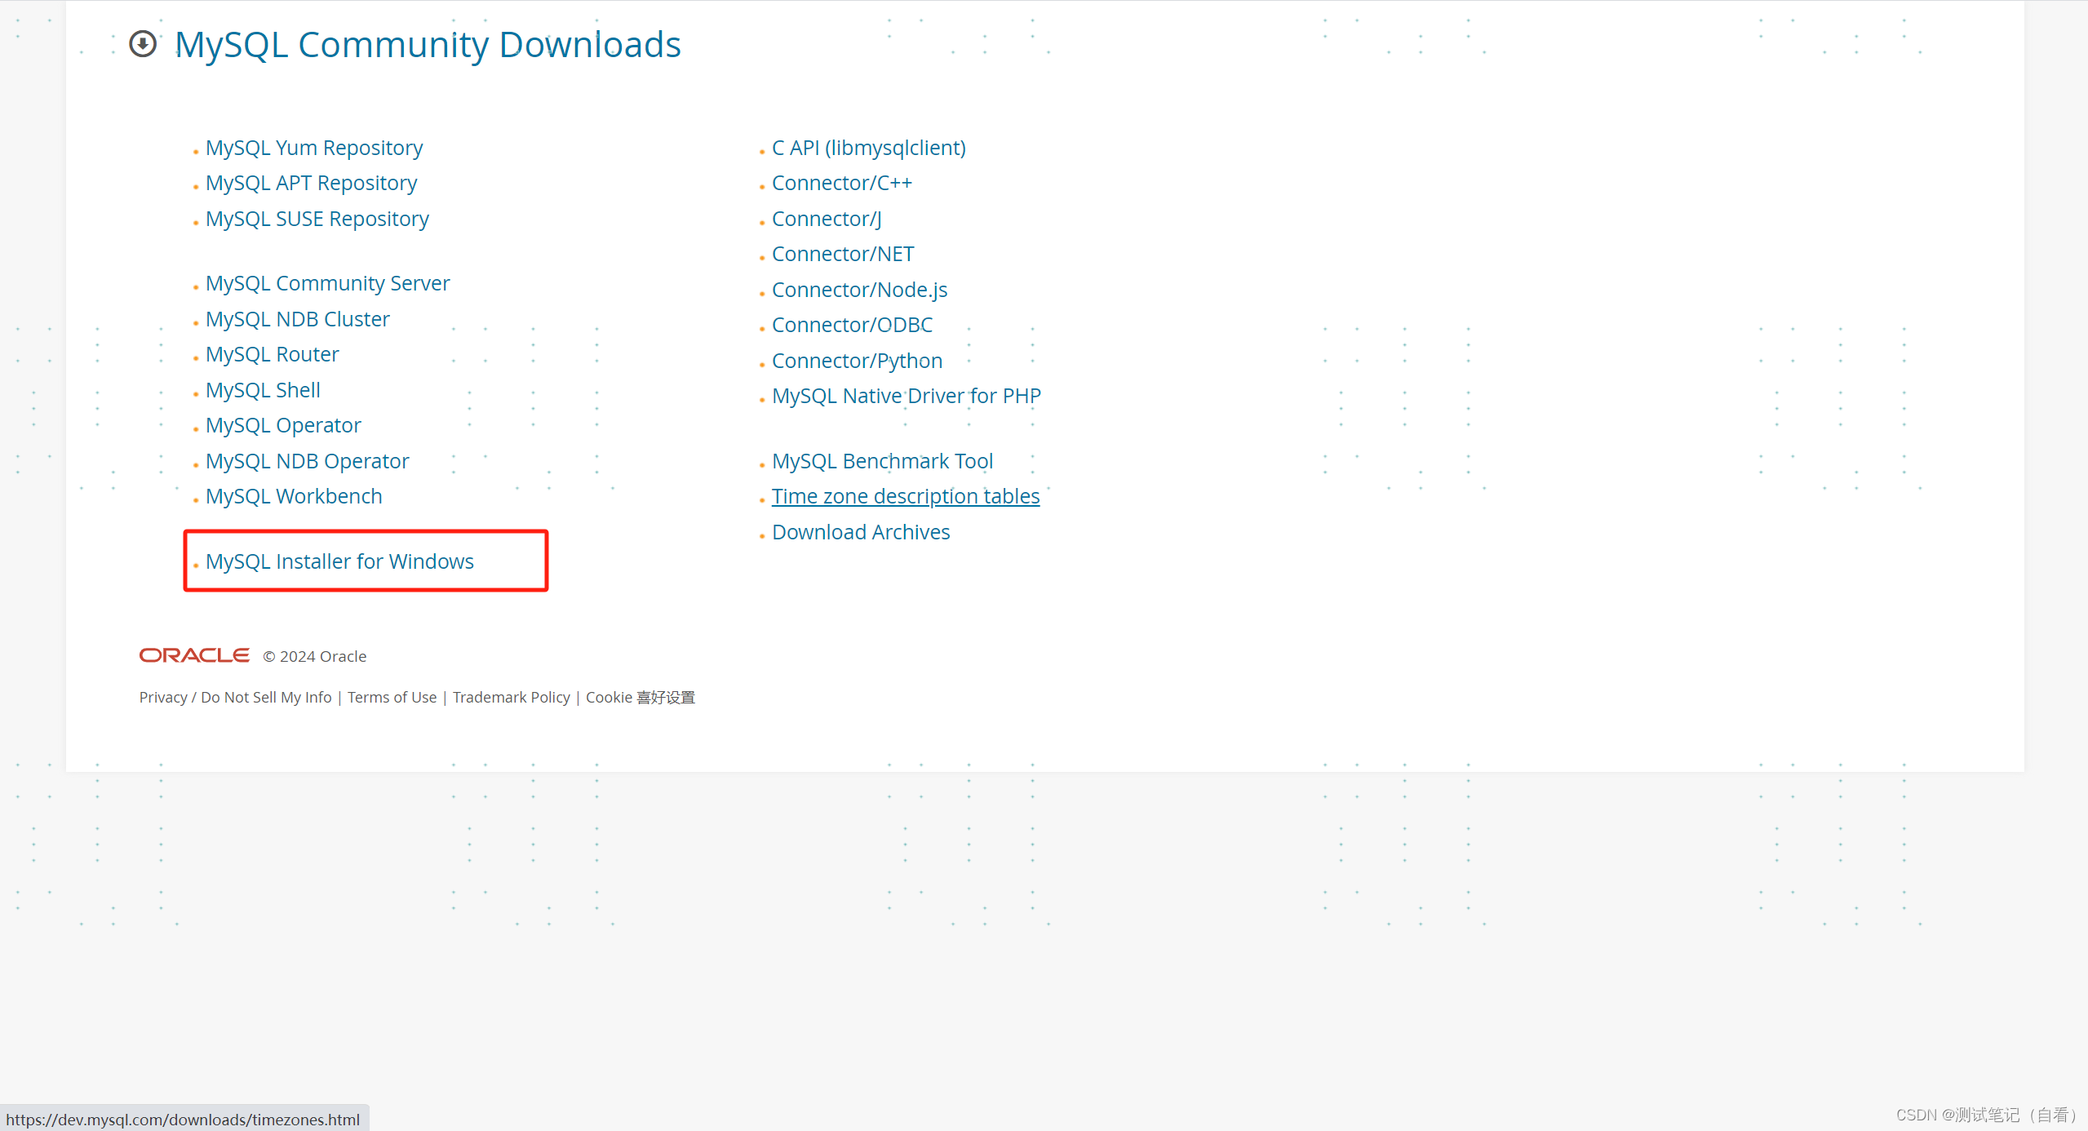Open MySQL Shell download page
The image size is (2088, 1131).
[x=263, y=390]
